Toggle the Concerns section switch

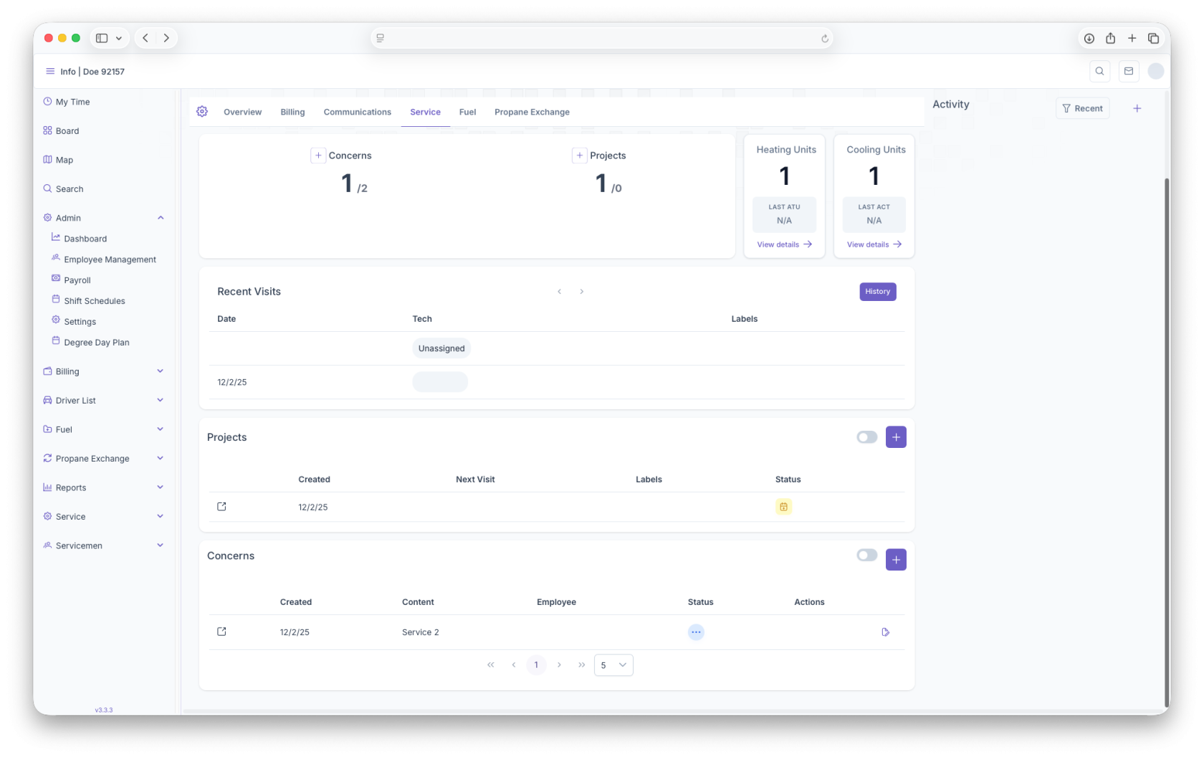pyautogui.click(x=866, y=555)
